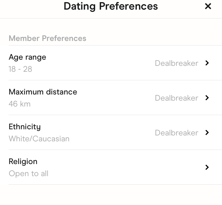The image size is (222, 205).
Task: Open Maximum distance via its chevron arrow
Action: (207, 98)
